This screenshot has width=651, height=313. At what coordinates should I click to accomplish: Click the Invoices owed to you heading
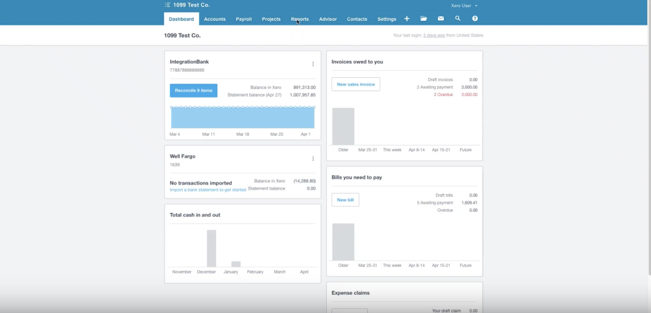(x=357, y=62)
